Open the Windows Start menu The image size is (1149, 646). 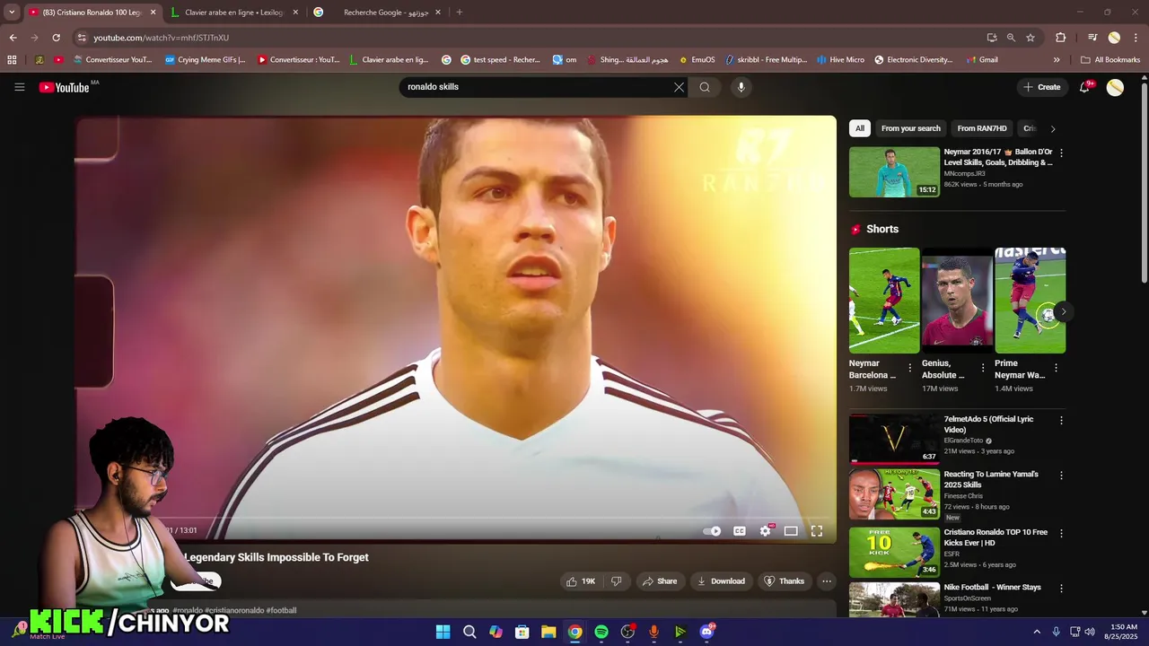tap(443, 632)
